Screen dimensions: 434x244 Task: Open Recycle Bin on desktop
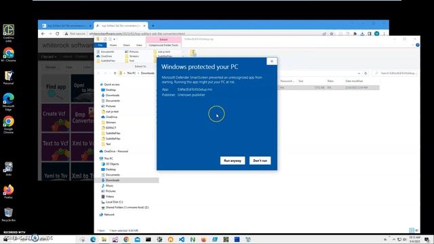(9, 215)
